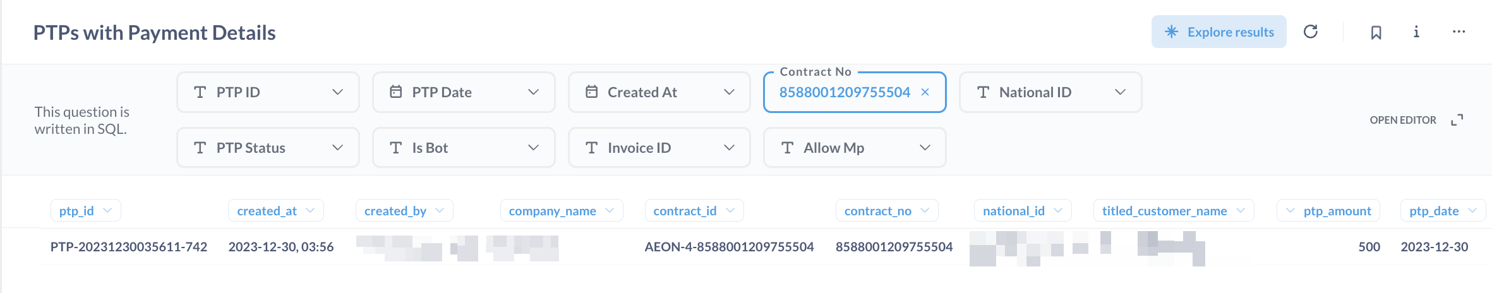Open the Invoice ID filter

659,148
